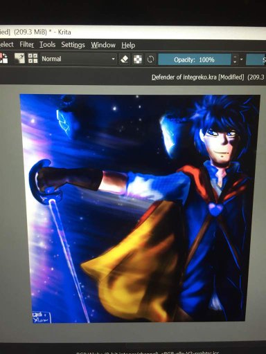Open the Edit brush settings popup
Image resolution: width=266 pixels, height=354 pixels.
coord(19,58)
